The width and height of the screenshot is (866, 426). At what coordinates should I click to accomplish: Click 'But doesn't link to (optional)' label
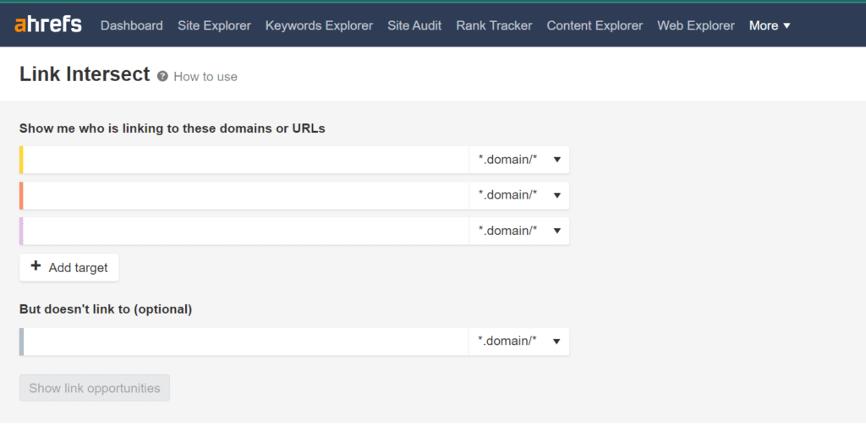point(106,309)
